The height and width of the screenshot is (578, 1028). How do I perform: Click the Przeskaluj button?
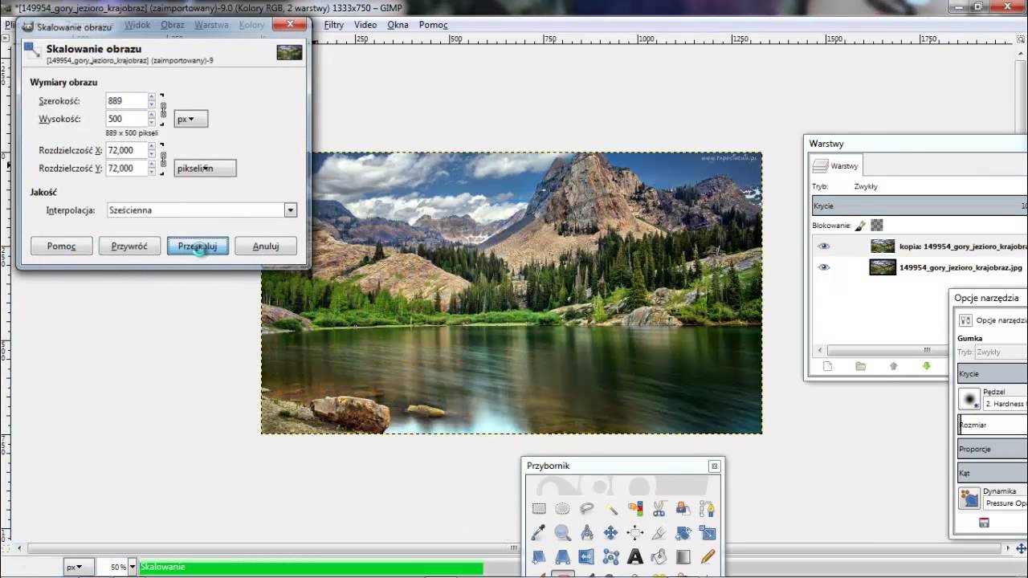[x=198, y=246]
